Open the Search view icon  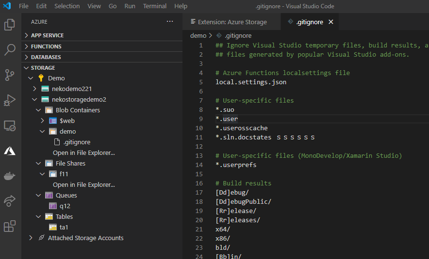click(x=10, y=49)
